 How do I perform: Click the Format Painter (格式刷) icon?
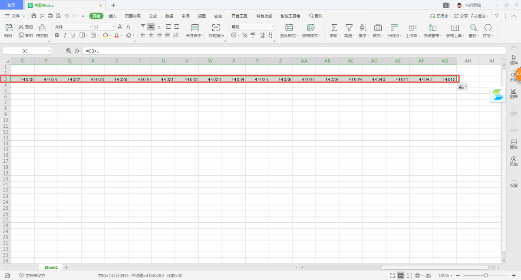[x=42, y=28]
